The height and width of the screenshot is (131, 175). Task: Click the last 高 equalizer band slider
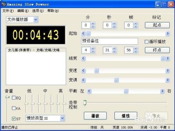pyautogui.click(x=64, y=104)
